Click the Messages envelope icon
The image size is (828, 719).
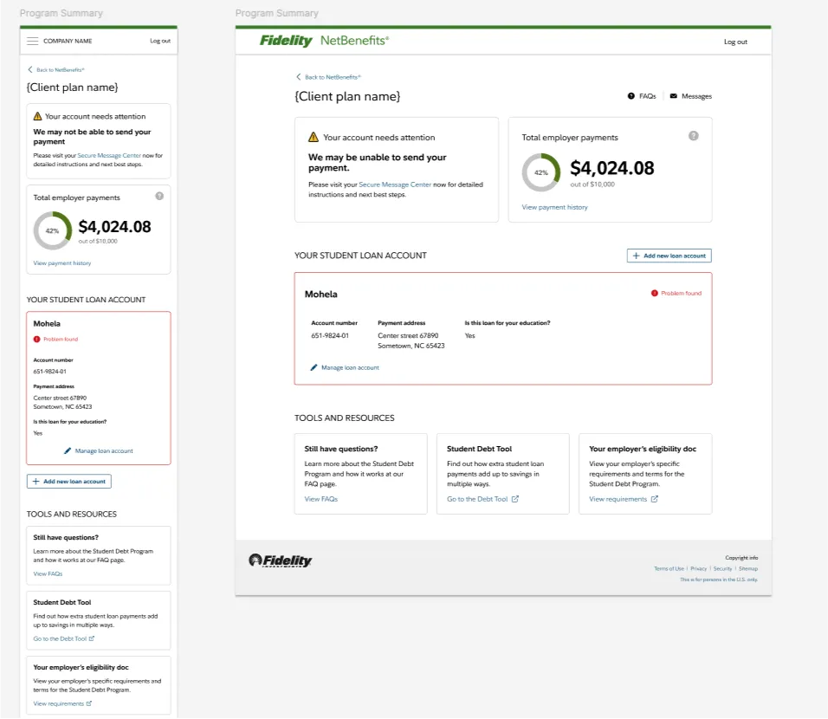pyautogui.click(x=673, y=96)
